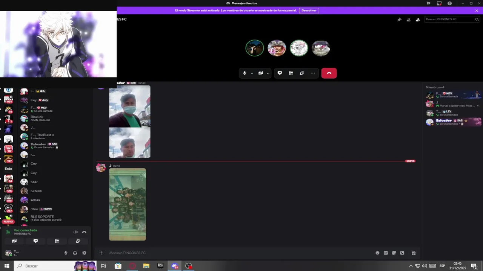Toggle the member list panel
Image resolution: width=483 pixels, height=271 pixels.
click(x=418, y=20)
